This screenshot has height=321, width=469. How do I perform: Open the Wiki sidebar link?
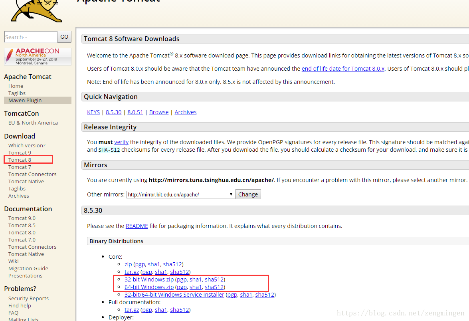14,262
